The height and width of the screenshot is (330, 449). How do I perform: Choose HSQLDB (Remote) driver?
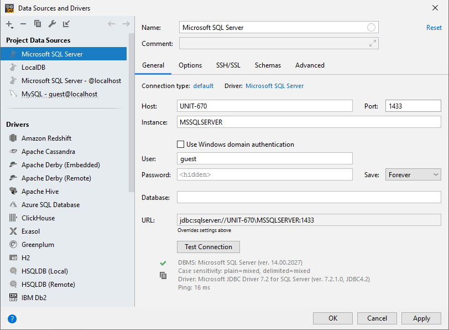64,285
